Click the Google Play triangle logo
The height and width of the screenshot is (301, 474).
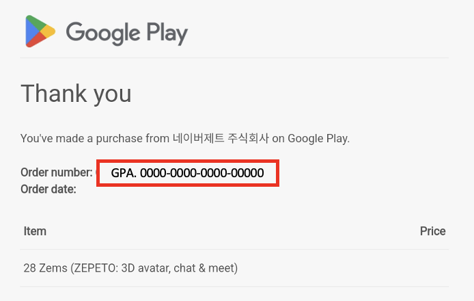coord(40,31)
